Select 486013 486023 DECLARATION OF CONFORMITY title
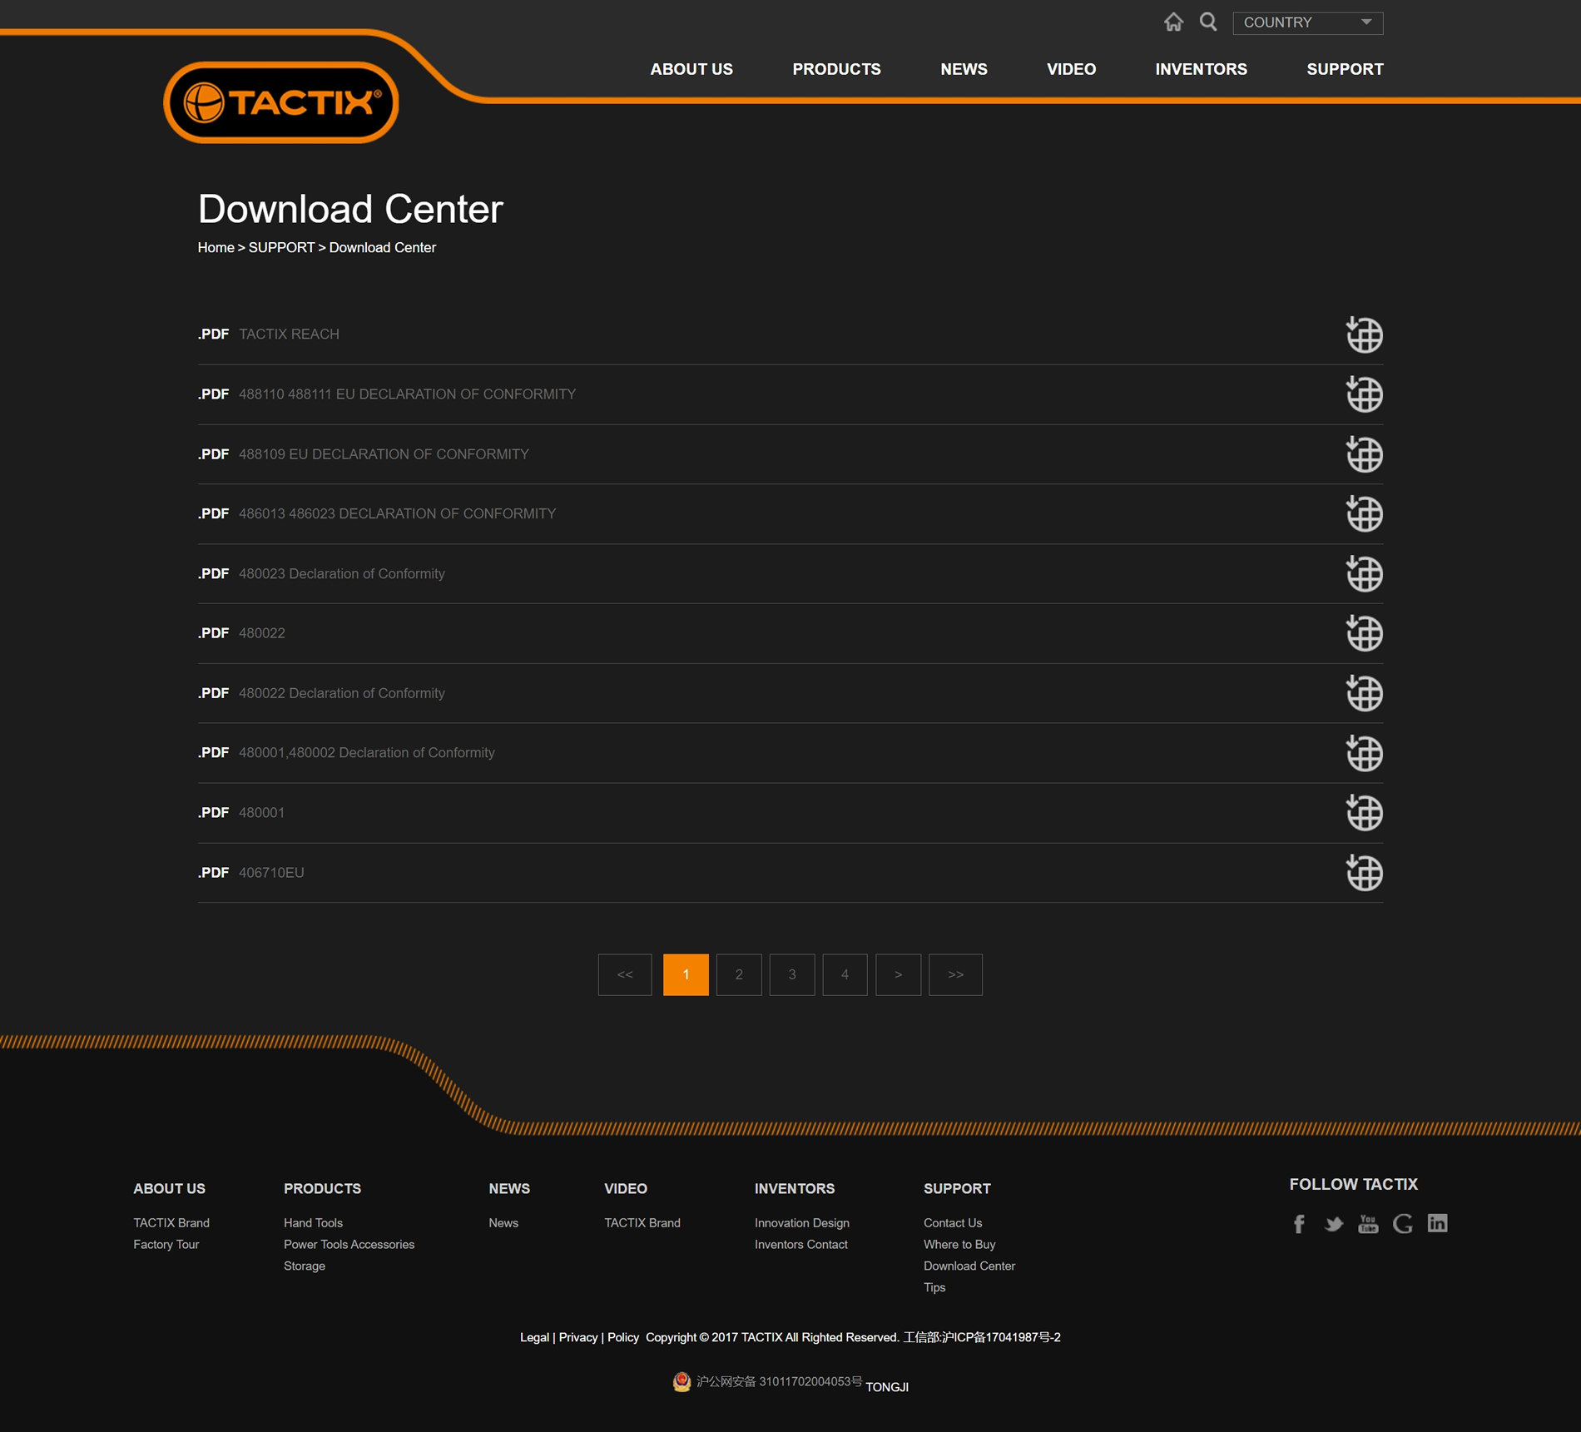Image resolution: width=1581 pixels, height=1432 pixels. (397, 514)
